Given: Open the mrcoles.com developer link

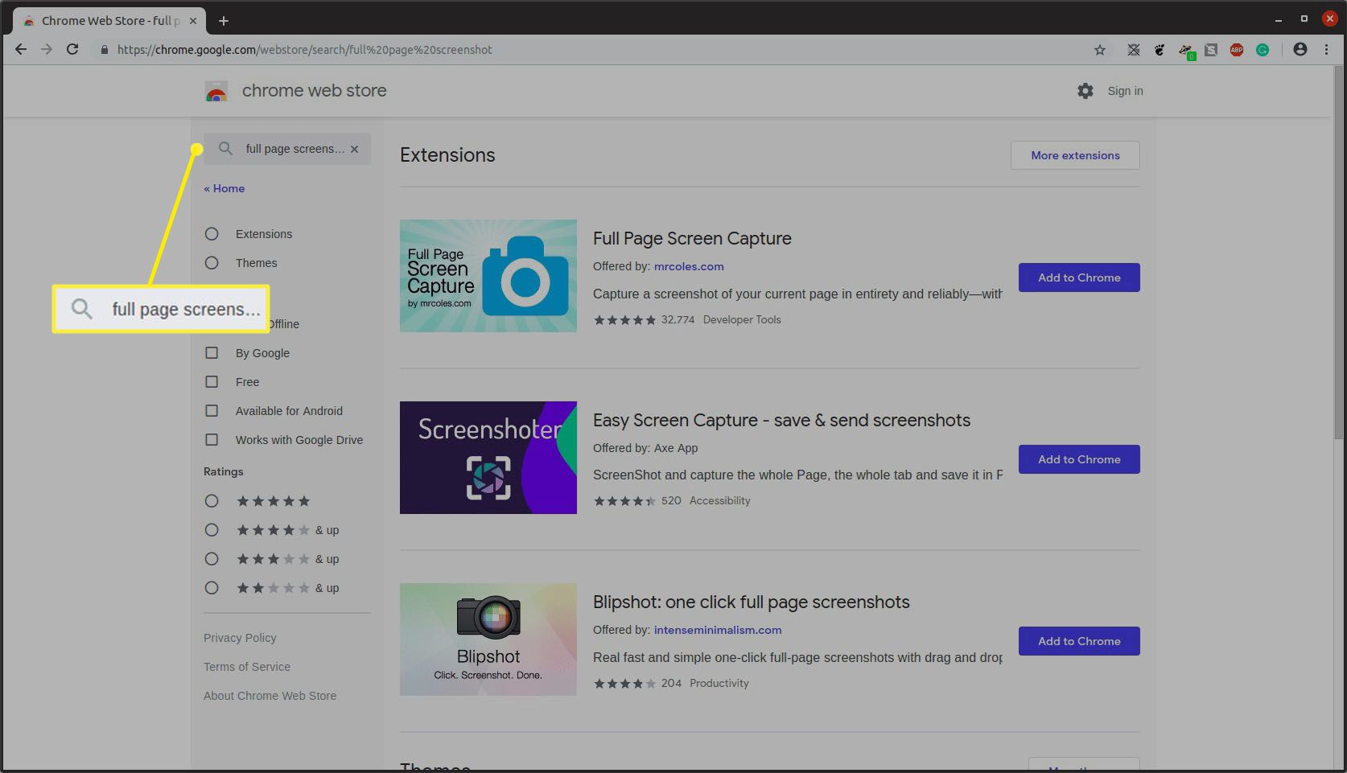Looking at the screenshot, I should [689, 266].
